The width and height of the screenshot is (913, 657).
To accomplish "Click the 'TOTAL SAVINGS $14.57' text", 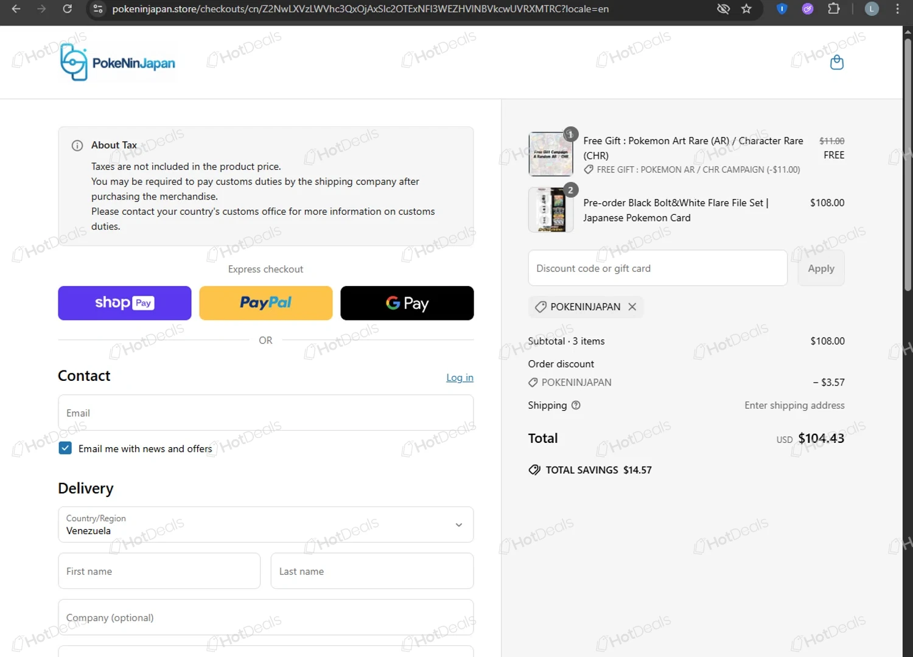I will point(598,470).
